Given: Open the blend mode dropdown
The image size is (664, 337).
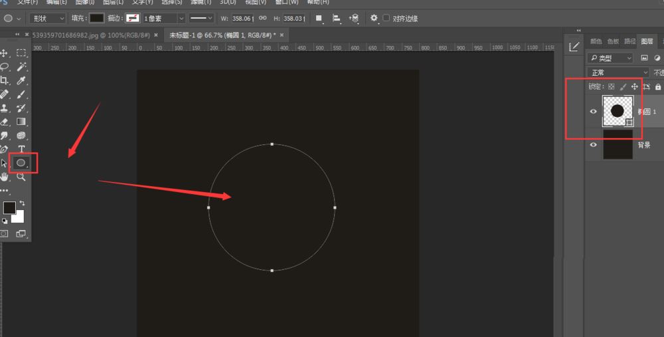Looking at the screenshot, I should 618,72.
